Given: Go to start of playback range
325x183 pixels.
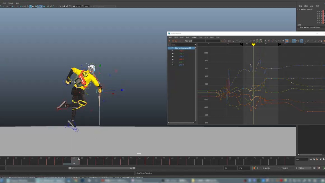Looking at the screenshot, I should [311, 159].
